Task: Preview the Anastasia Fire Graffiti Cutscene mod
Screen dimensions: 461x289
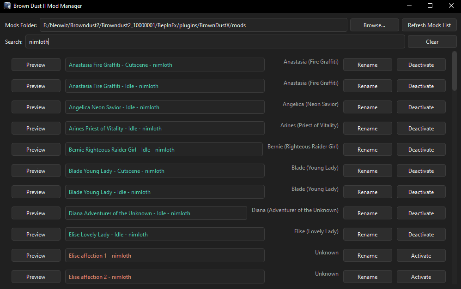Action: click(x=36, y=65)
